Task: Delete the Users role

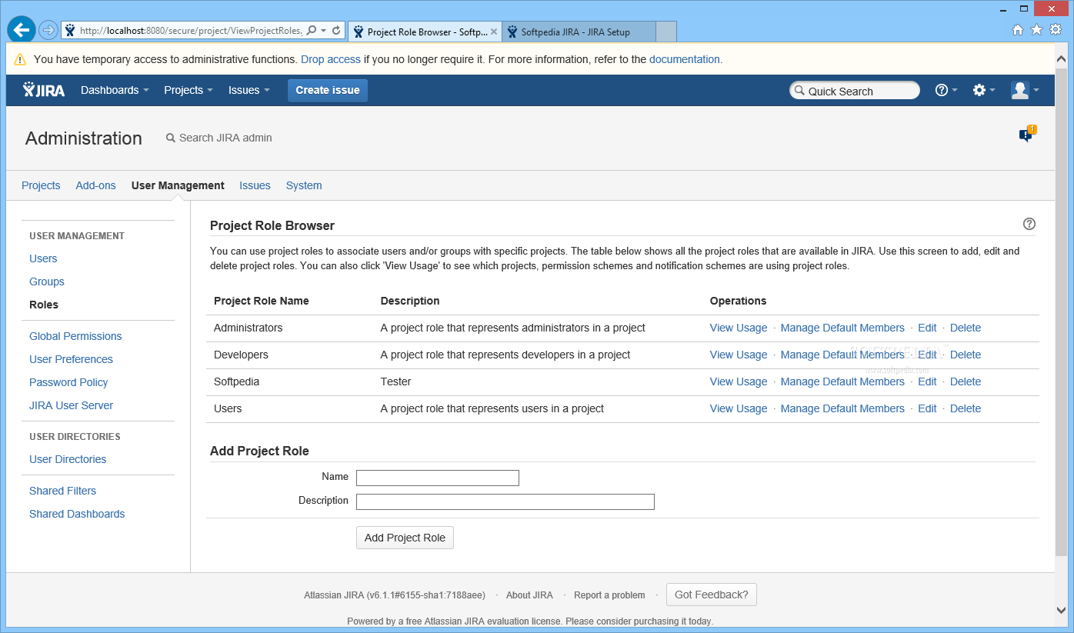Action: click(966, 408)
